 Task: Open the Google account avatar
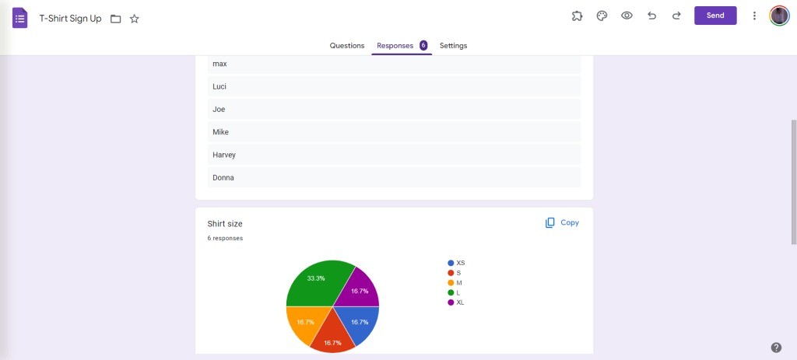coord(779,16)
